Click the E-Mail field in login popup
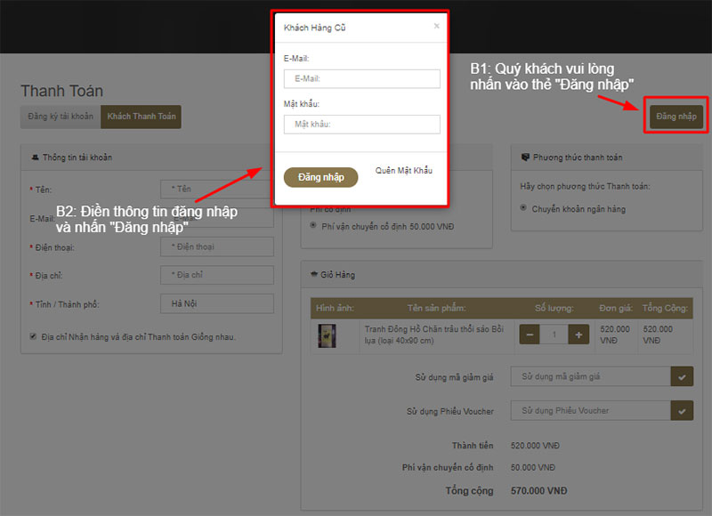712x516 pixels. [x=361, y=79]
